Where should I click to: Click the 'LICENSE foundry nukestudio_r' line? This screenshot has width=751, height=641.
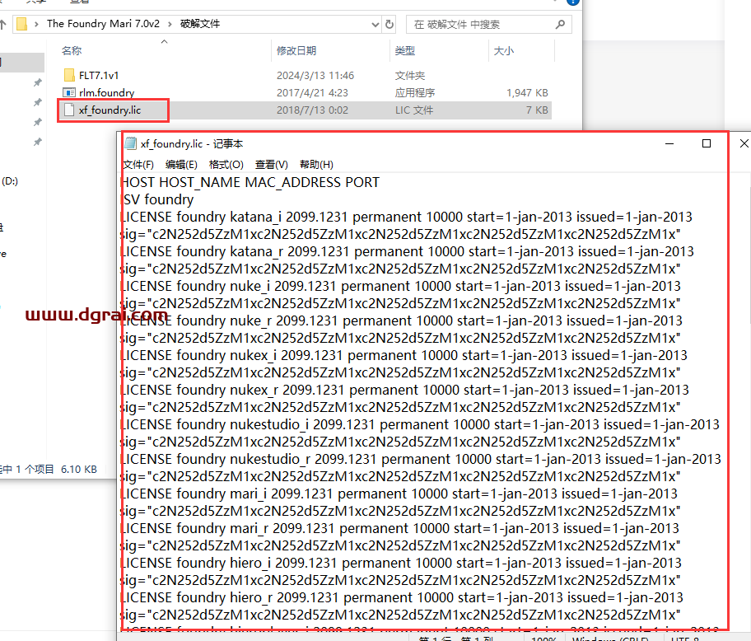tap(421, 459)
